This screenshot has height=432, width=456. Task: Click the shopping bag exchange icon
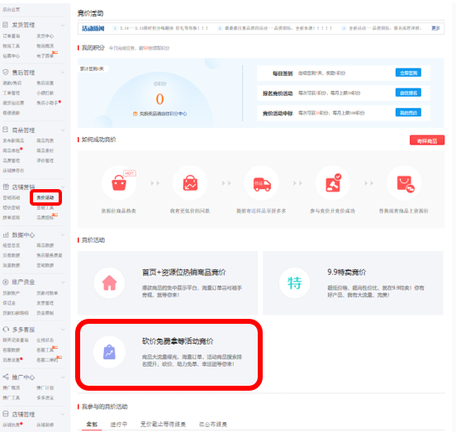coord(404,183)
